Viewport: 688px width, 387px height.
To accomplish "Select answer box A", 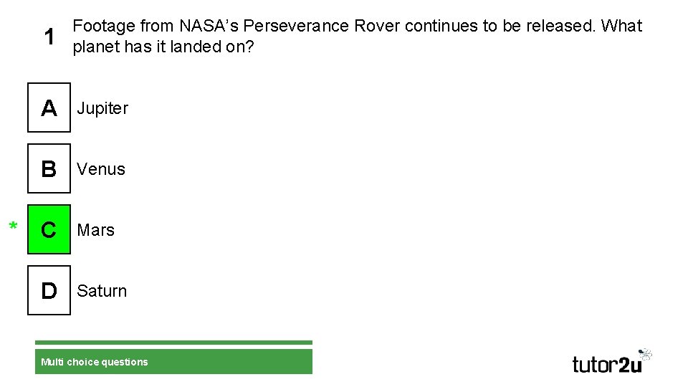I will tap(49, 108).
